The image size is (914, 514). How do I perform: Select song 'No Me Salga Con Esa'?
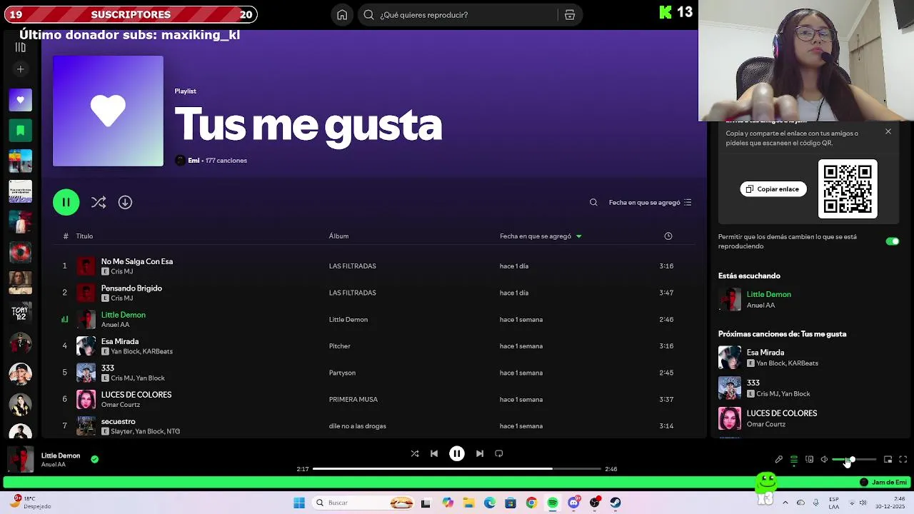point(137,261)
